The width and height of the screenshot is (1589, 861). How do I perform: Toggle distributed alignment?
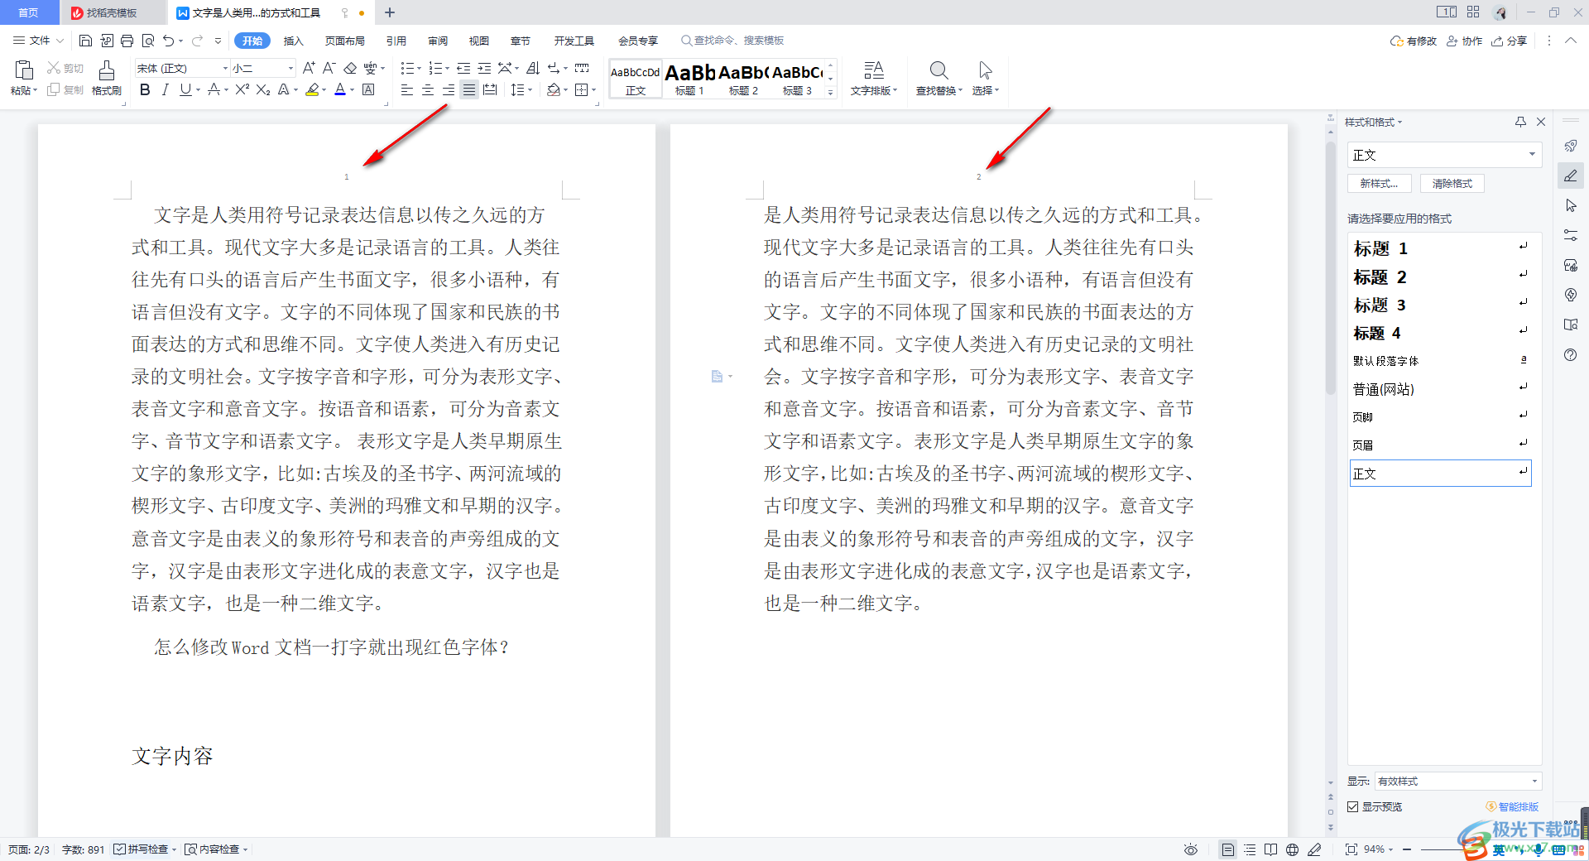[x=490, y=89]
